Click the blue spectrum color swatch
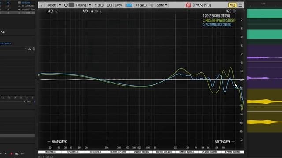This screenshot has height=158, width=282. [x=129, y=5]
